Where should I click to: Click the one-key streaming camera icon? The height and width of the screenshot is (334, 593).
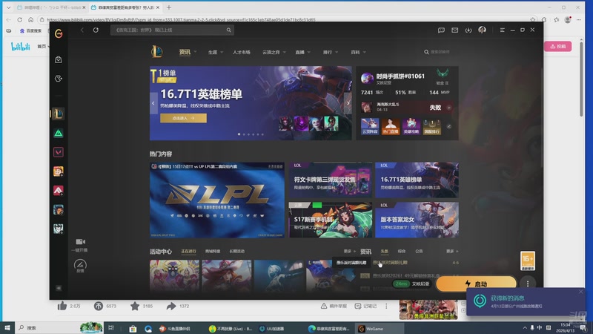[80, 242]
